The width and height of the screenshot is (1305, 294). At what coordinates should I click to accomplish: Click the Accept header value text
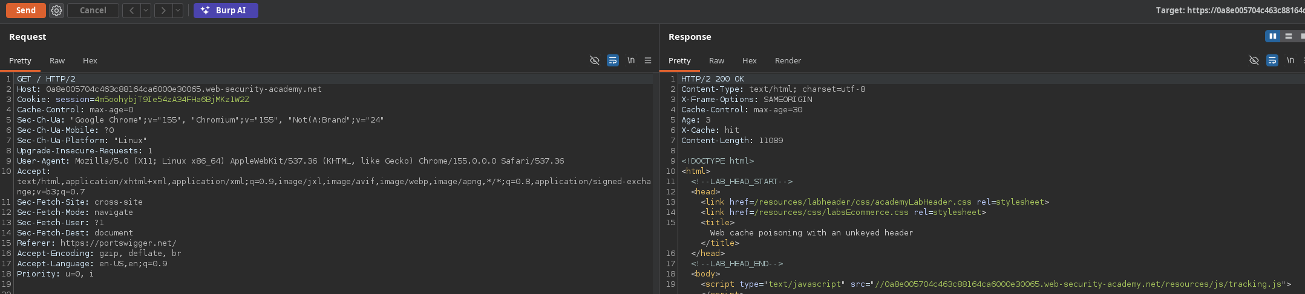tap(334, 187)
